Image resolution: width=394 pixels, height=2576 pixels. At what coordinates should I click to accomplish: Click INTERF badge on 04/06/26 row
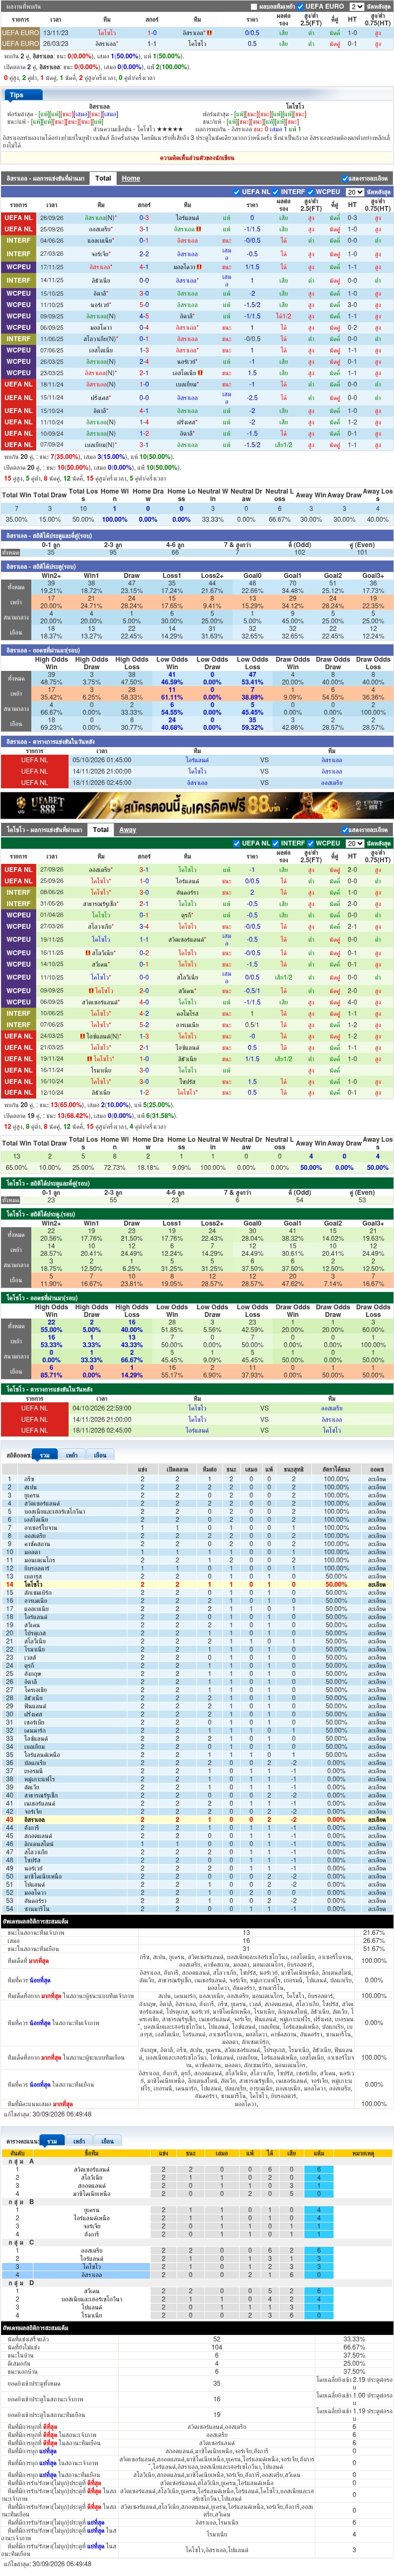(18, 240)
